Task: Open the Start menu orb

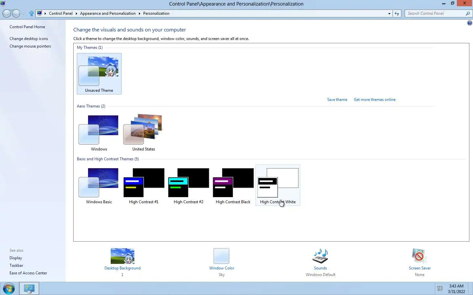Action: pyautogui.click(x=9, y=289)
